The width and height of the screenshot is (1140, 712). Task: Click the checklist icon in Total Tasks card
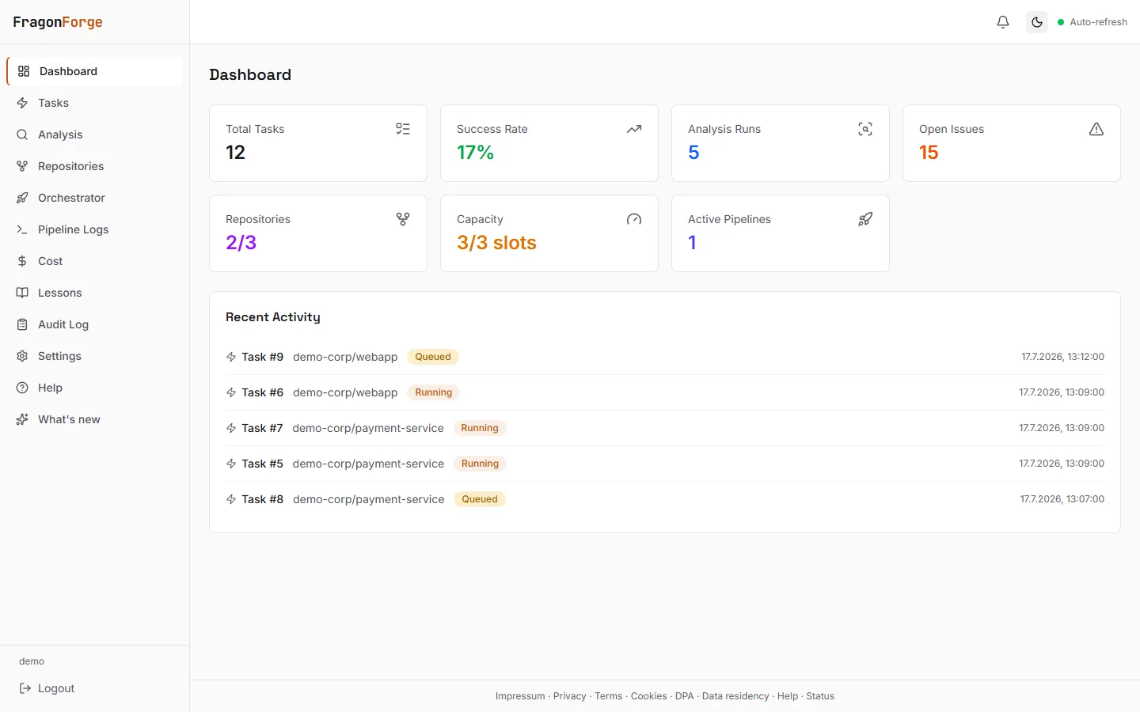[403, 129]
